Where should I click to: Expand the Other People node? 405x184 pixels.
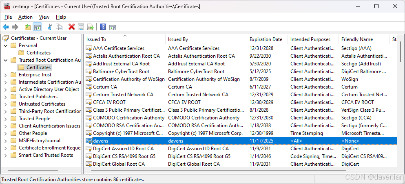6,133
